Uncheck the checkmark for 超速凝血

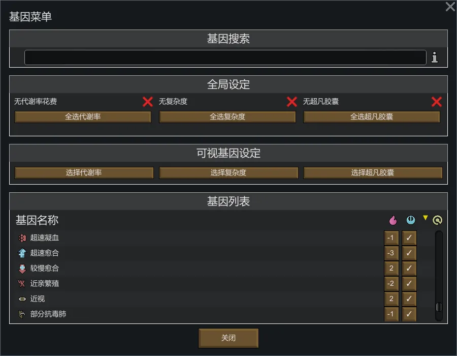point(409,238)
